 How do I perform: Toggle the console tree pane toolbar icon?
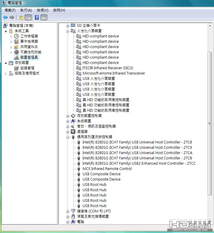tap(28, 18)
